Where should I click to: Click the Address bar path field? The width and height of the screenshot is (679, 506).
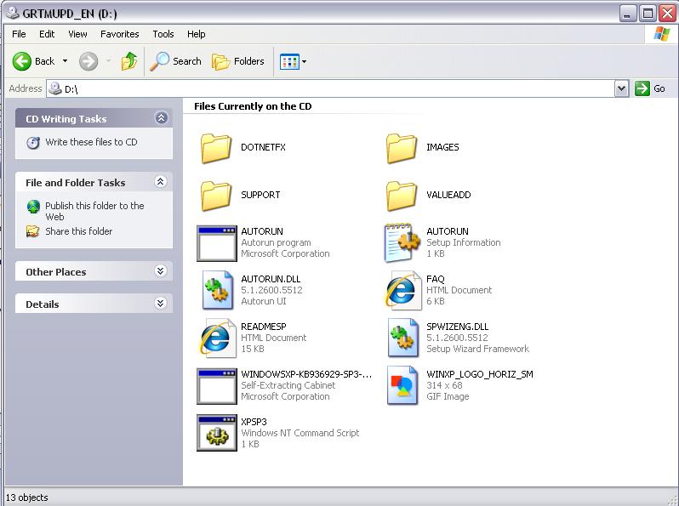(x=338, y=88)
